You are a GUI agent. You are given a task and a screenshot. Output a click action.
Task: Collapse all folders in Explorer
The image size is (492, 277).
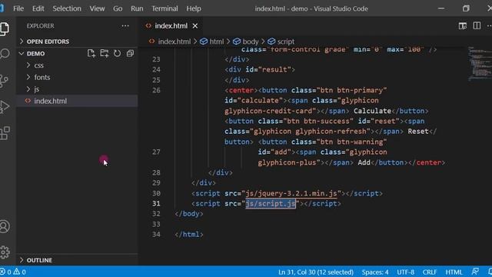130,53
